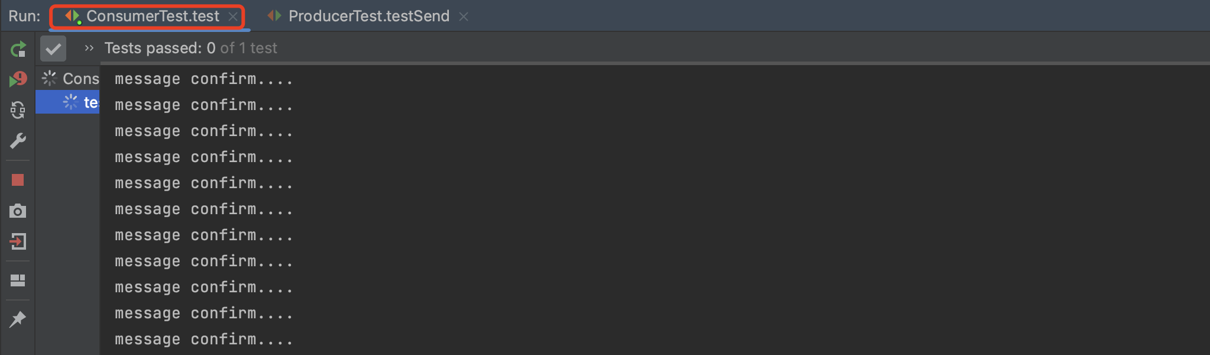Click the Tests passed status text
The height and width of the screenshot is (355, 1210).
click(190, 48)
